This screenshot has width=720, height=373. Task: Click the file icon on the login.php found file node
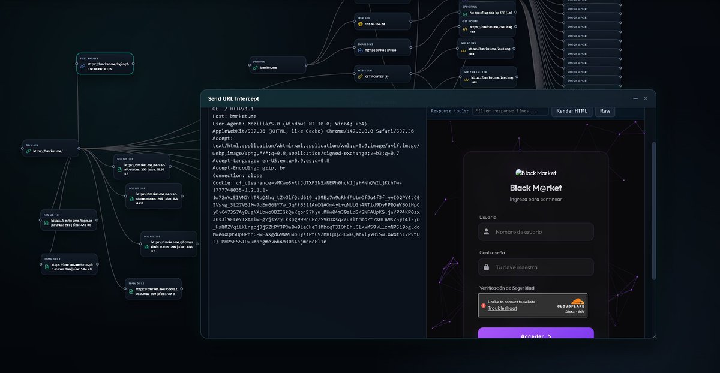click(x=46, y=223)
